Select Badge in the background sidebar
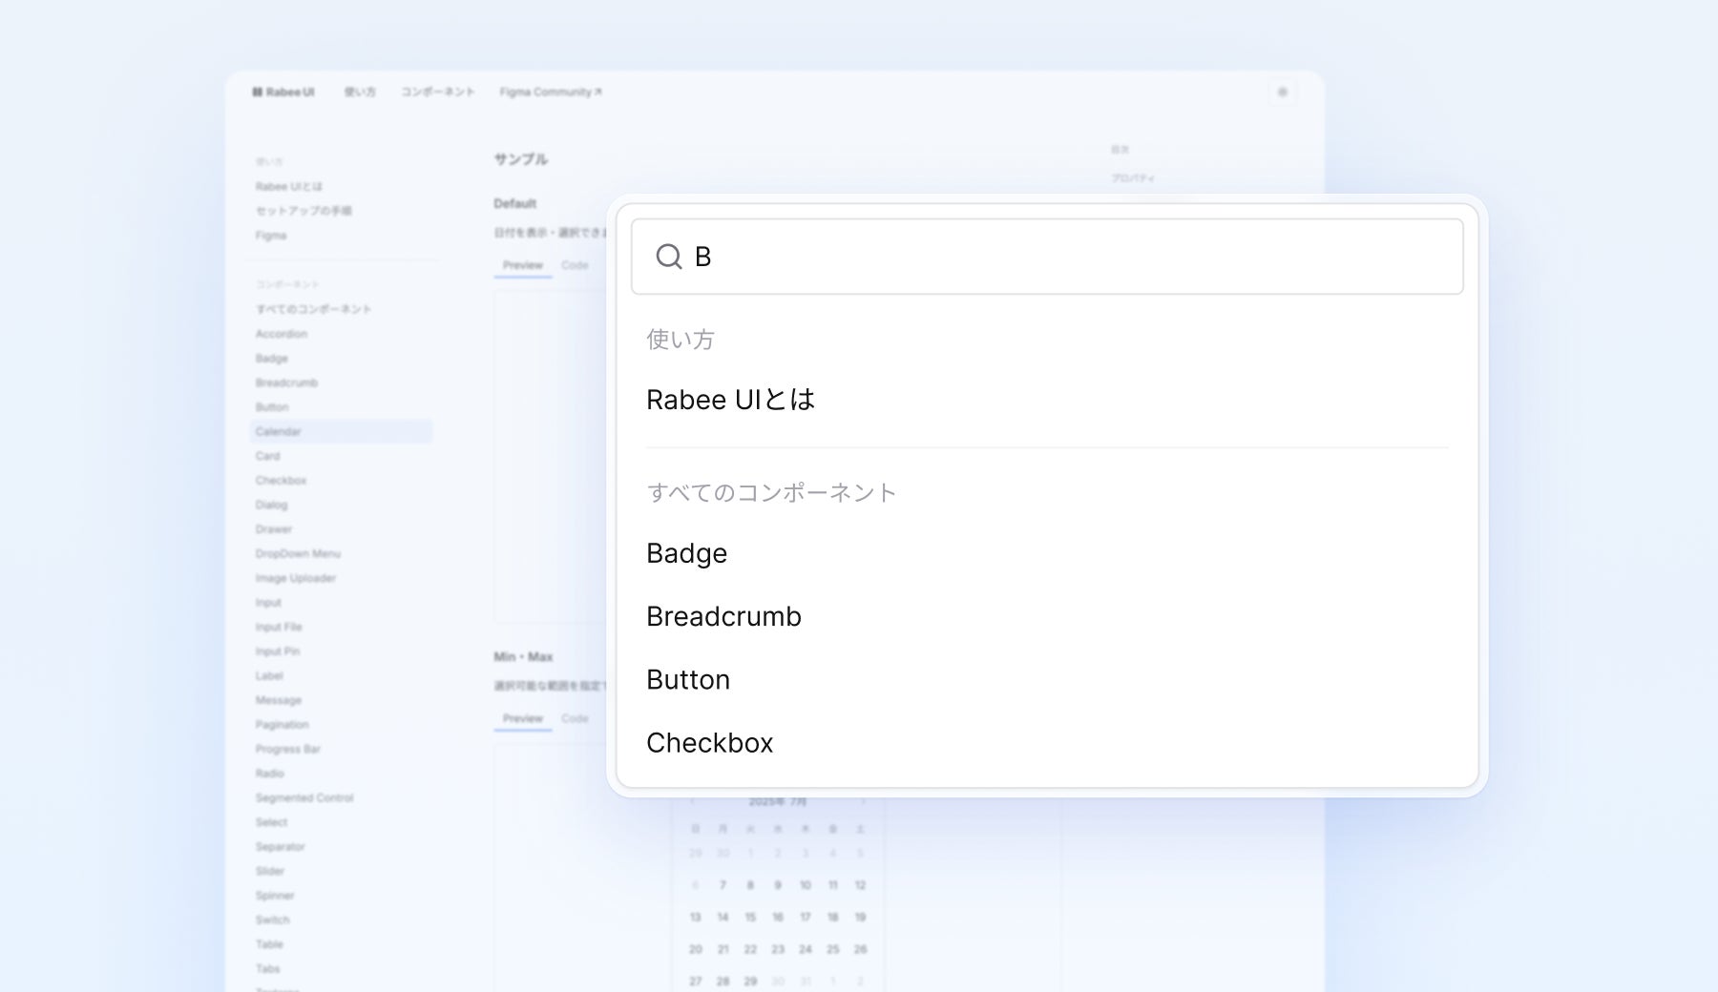Image resolution: width=1718 pixels, height=992 pixels. click(x=272, y=359)
